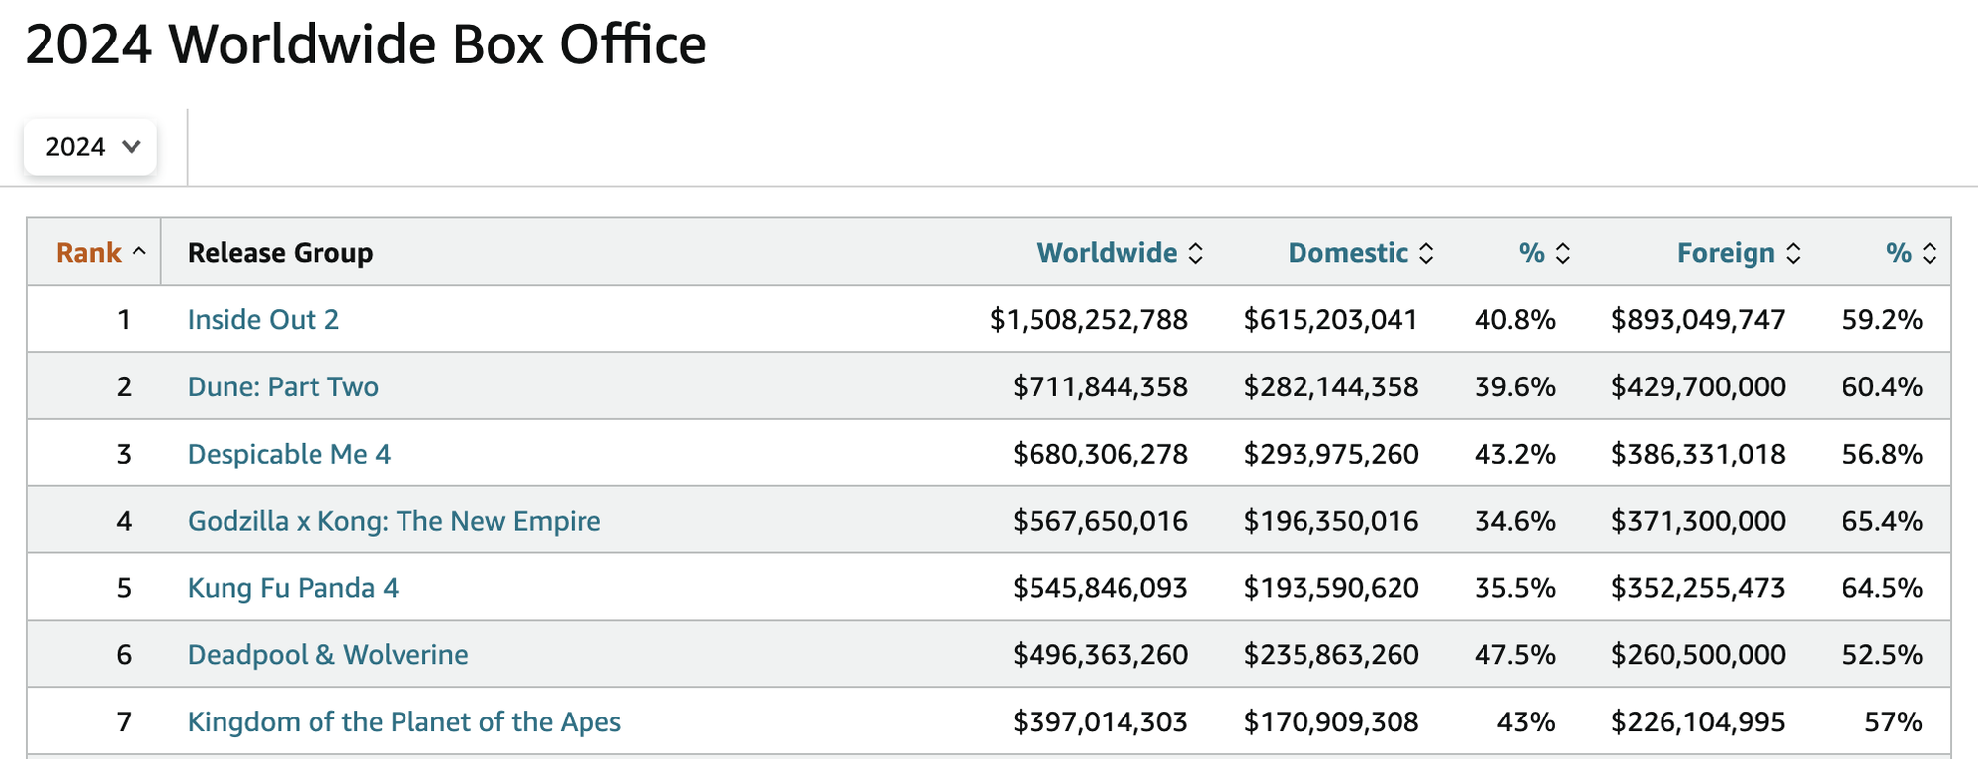Open the Inside Out 2 link

pyautogui.click(x=263, y=320)
